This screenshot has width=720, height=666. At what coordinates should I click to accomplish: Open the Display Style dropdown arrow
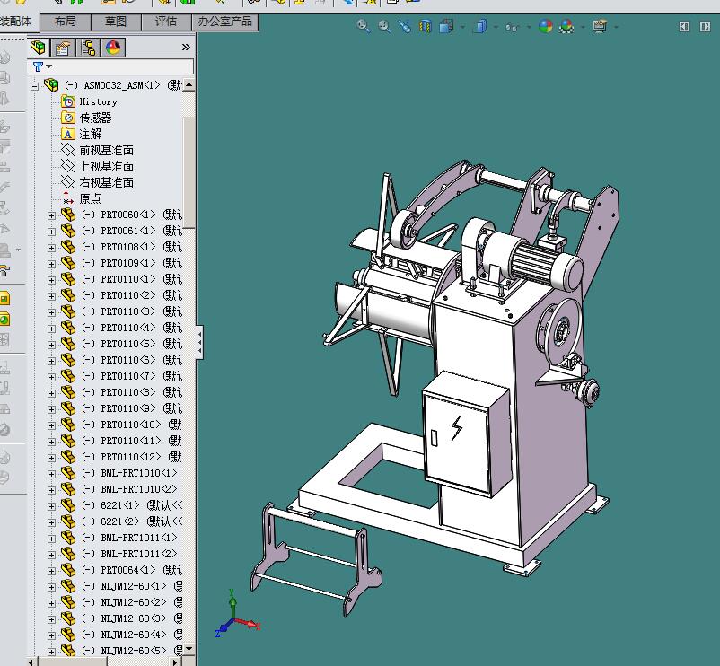point(496,27)
